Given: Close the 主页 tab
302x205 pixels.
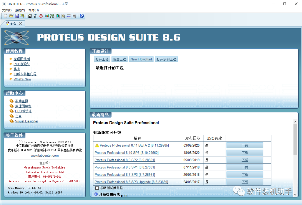Looking at the screenshot, I should click(20, 23).
